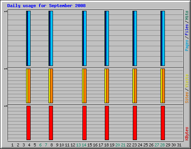Click green weekend day label '6'
This screenshot has height=149, width=191.
(40, 145)
